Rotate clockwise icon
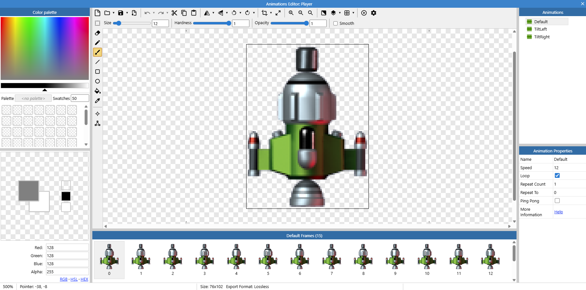Viewport: 586px width, 290px height. pyautogui.click(x=247, y=13)
